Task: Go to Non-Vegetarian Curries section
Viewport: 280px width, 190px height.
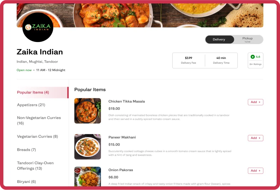Action: [x=39, y=121]
